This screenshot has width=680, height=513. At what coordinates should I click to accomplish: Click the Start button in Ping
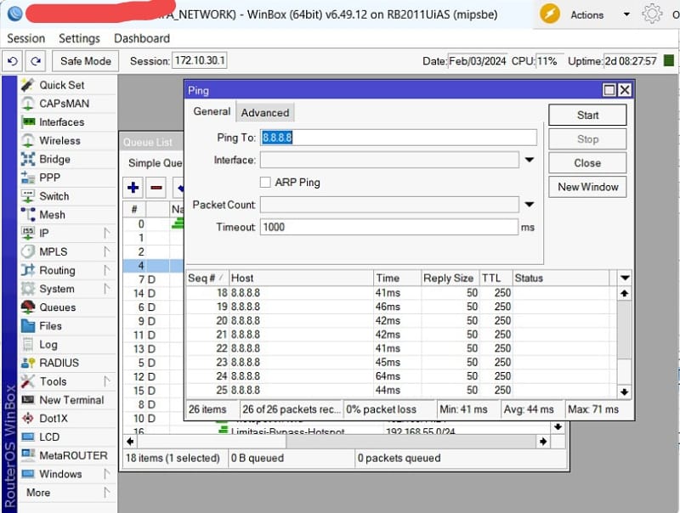[587, 116]
